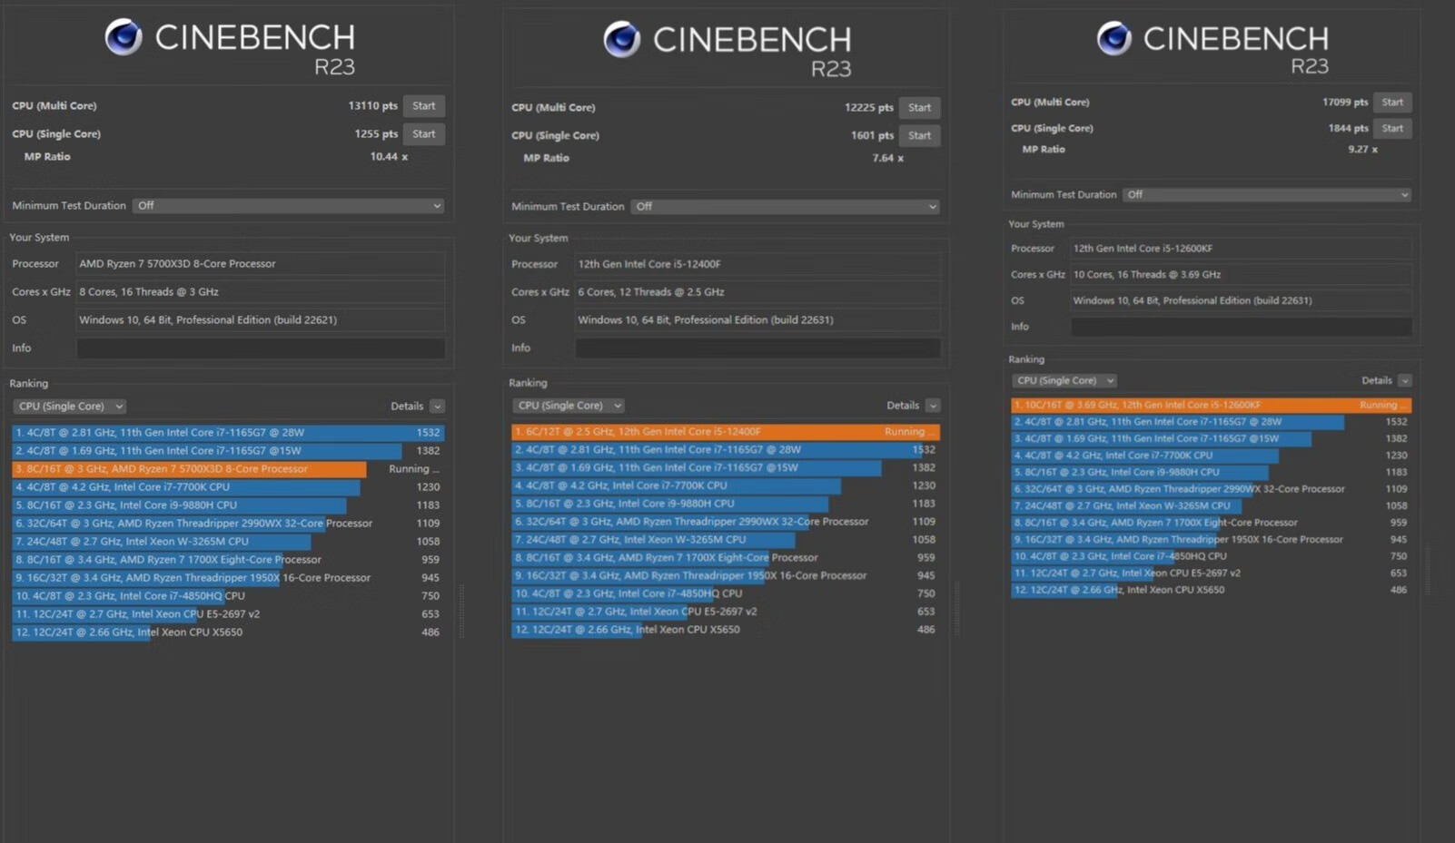Select i7-1165G7 @ 28W row in Ryzen window
The width and height of the screenshot is (1455, 843).
pyautogui.click(x=226, y=433)
